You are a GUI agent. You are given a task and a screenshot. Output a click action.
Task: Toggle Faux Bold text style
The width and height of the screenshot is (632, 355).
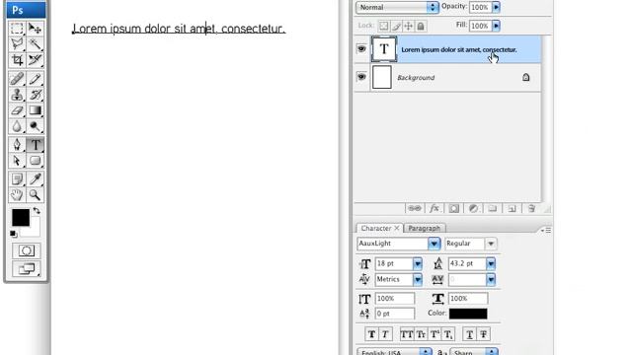pyautogui.click(x=371, y=334)
